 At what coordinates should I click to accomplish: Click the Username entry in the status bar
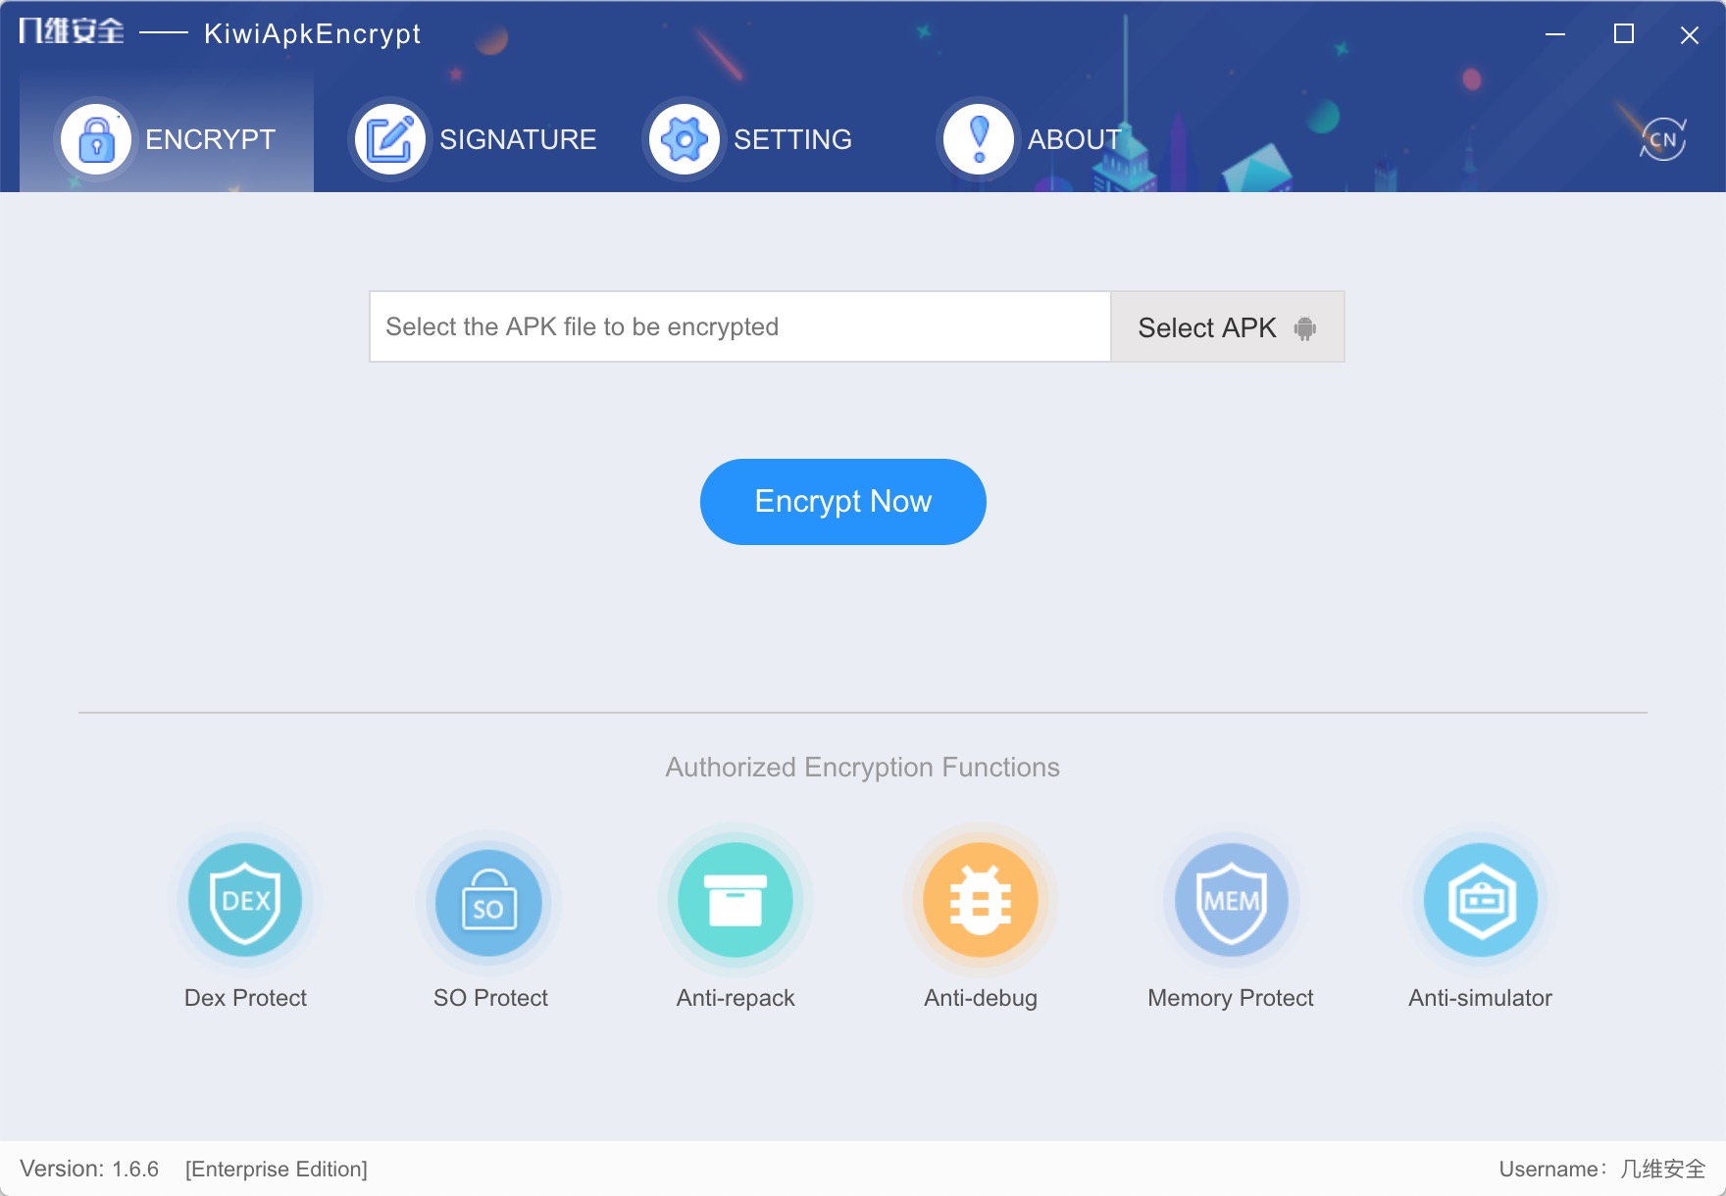coord(1602,1169)
